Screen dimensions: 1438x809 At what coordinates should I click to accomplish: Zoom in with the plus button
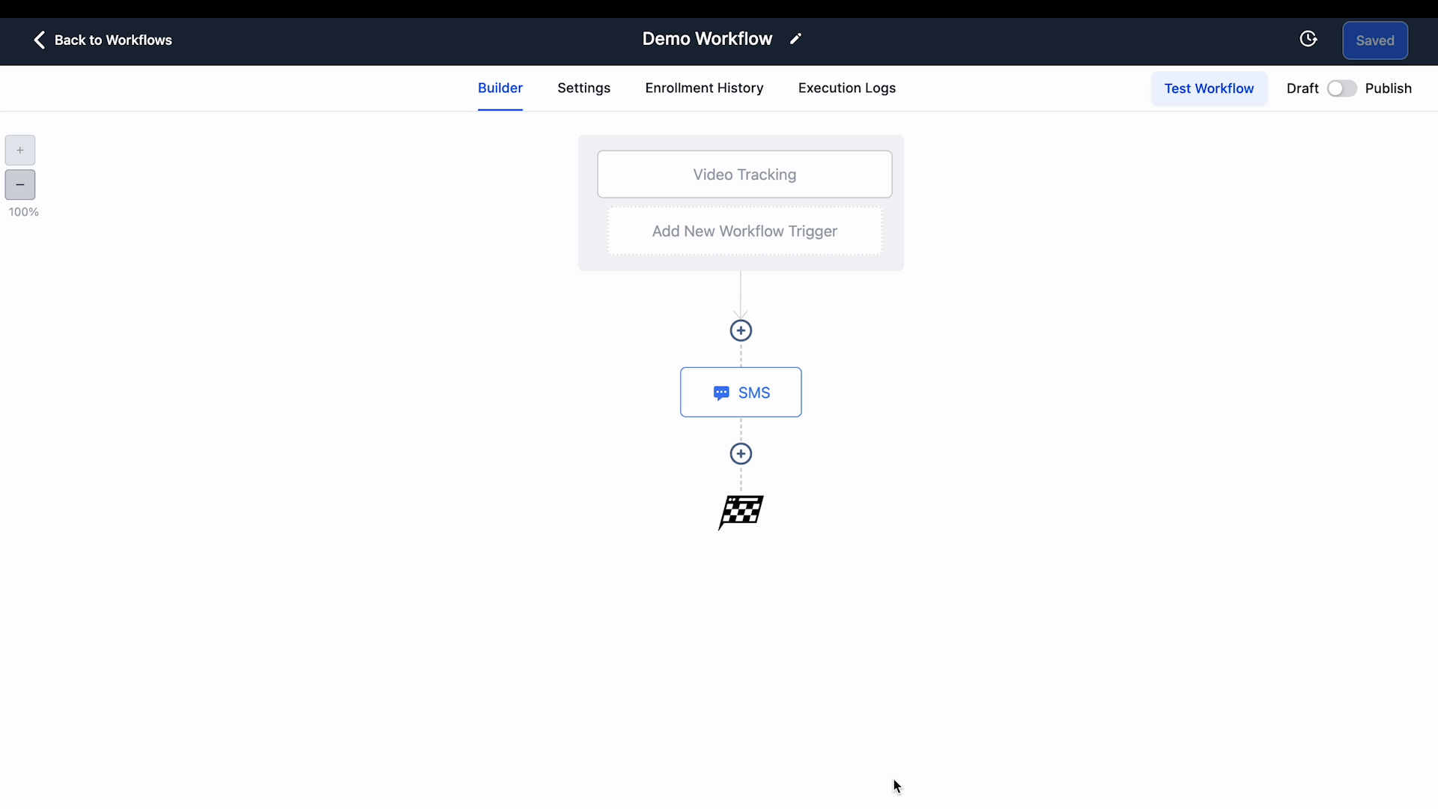20,151
